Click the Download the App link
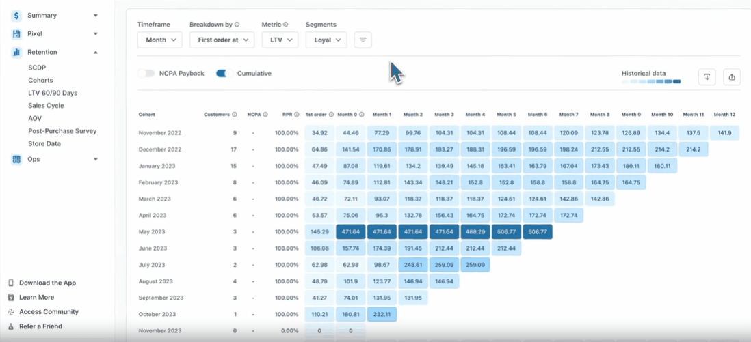The image size is (751, 342). tap(47, 283)
